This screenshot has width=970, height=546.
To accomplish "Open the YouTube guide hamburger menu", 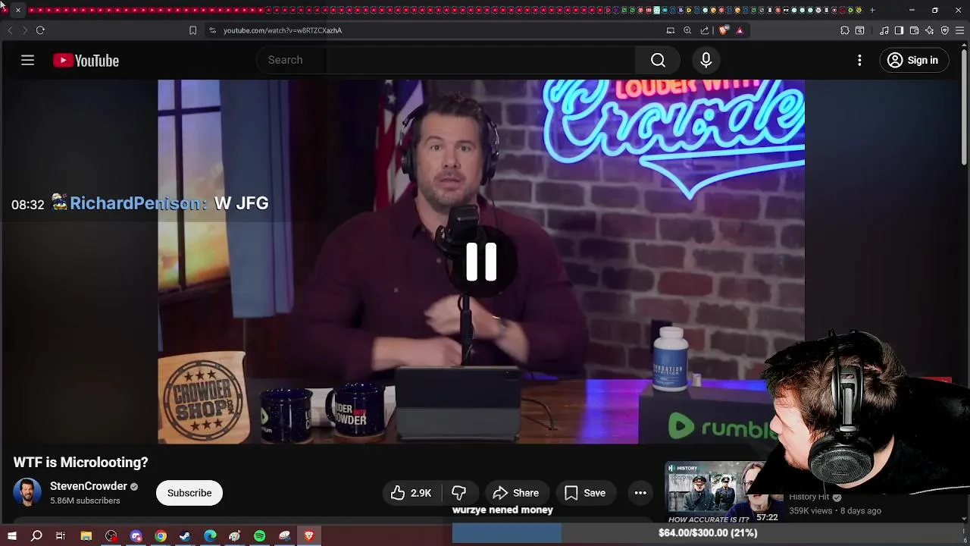I will click(x=27, y=60).
